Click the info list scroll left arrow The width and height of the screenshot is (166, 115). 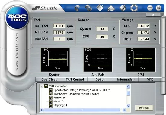[x=42, y=110]
